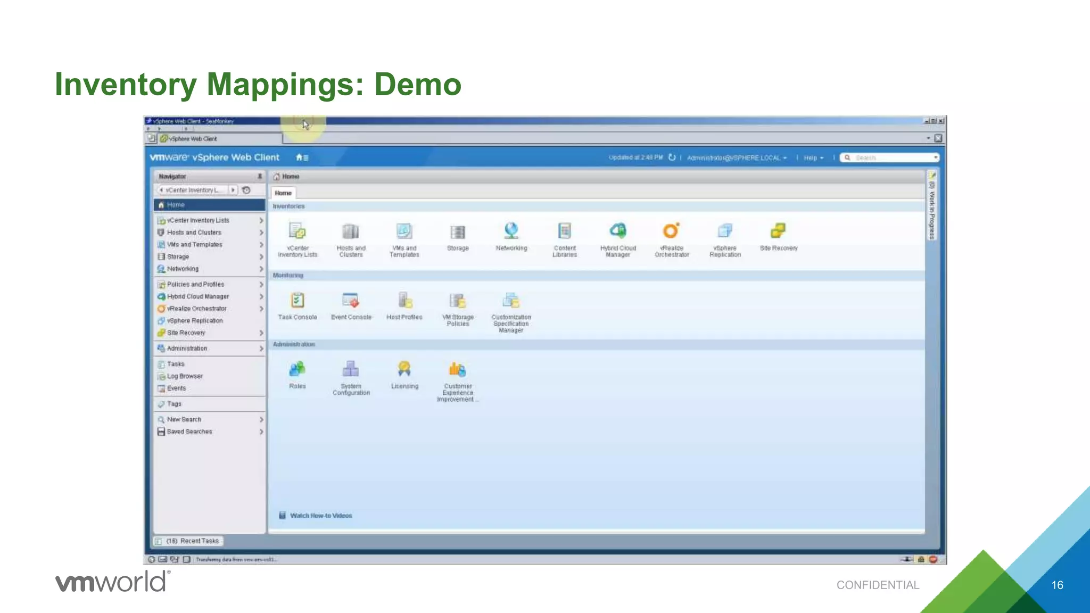Click the Watch How-to Videos link
This screenshot has width=1090, height=613.
pos(321,516)
